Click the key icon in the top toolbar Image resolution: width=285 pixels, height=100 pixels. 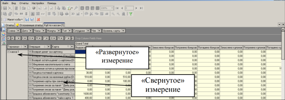click(76, 8)
